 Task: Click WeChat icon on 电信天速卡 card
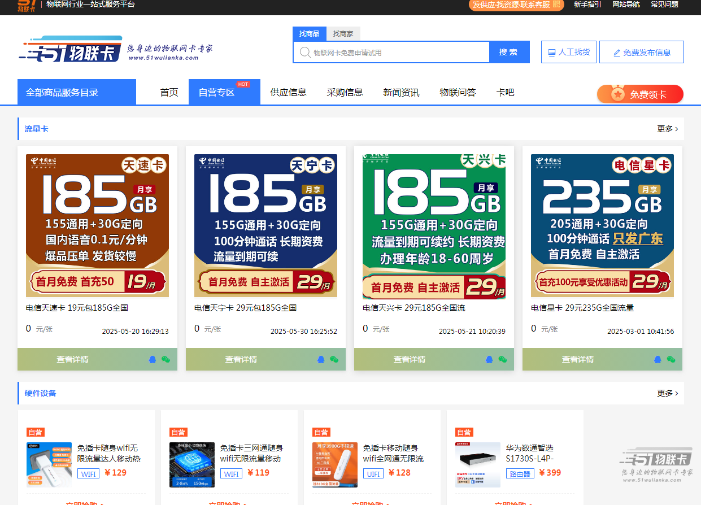[x=166, y=359]
